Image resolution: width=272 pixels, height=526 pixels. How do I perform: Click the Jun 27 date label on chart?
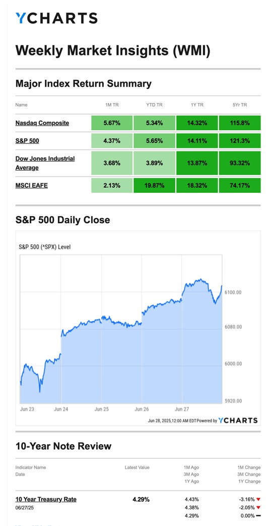point(182,409)
